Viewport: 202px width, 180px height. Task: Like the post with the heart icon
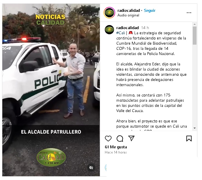(x=108, y=139)
